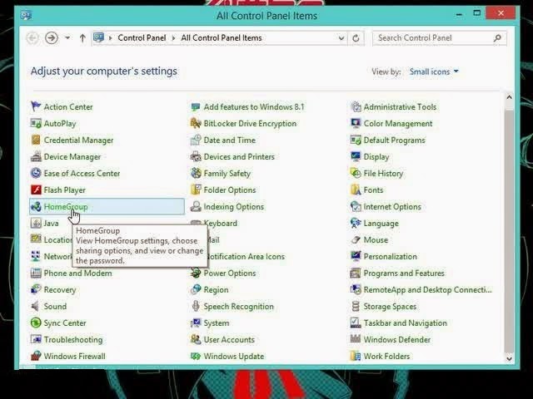The height and width of the screenshot is (399, 533).
Task: Click the Administrative Tools icon
Action: (x=356, y=106)
